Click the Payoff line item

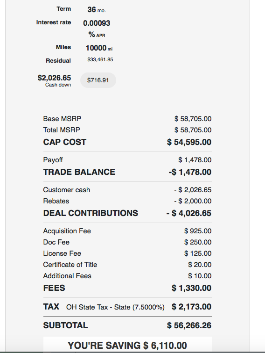point(127,160)
